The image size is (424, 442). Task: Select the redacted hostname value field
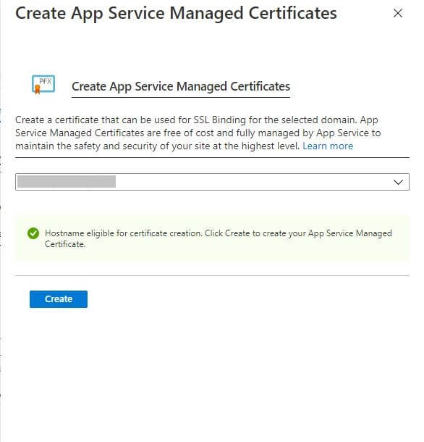[212, 182]
